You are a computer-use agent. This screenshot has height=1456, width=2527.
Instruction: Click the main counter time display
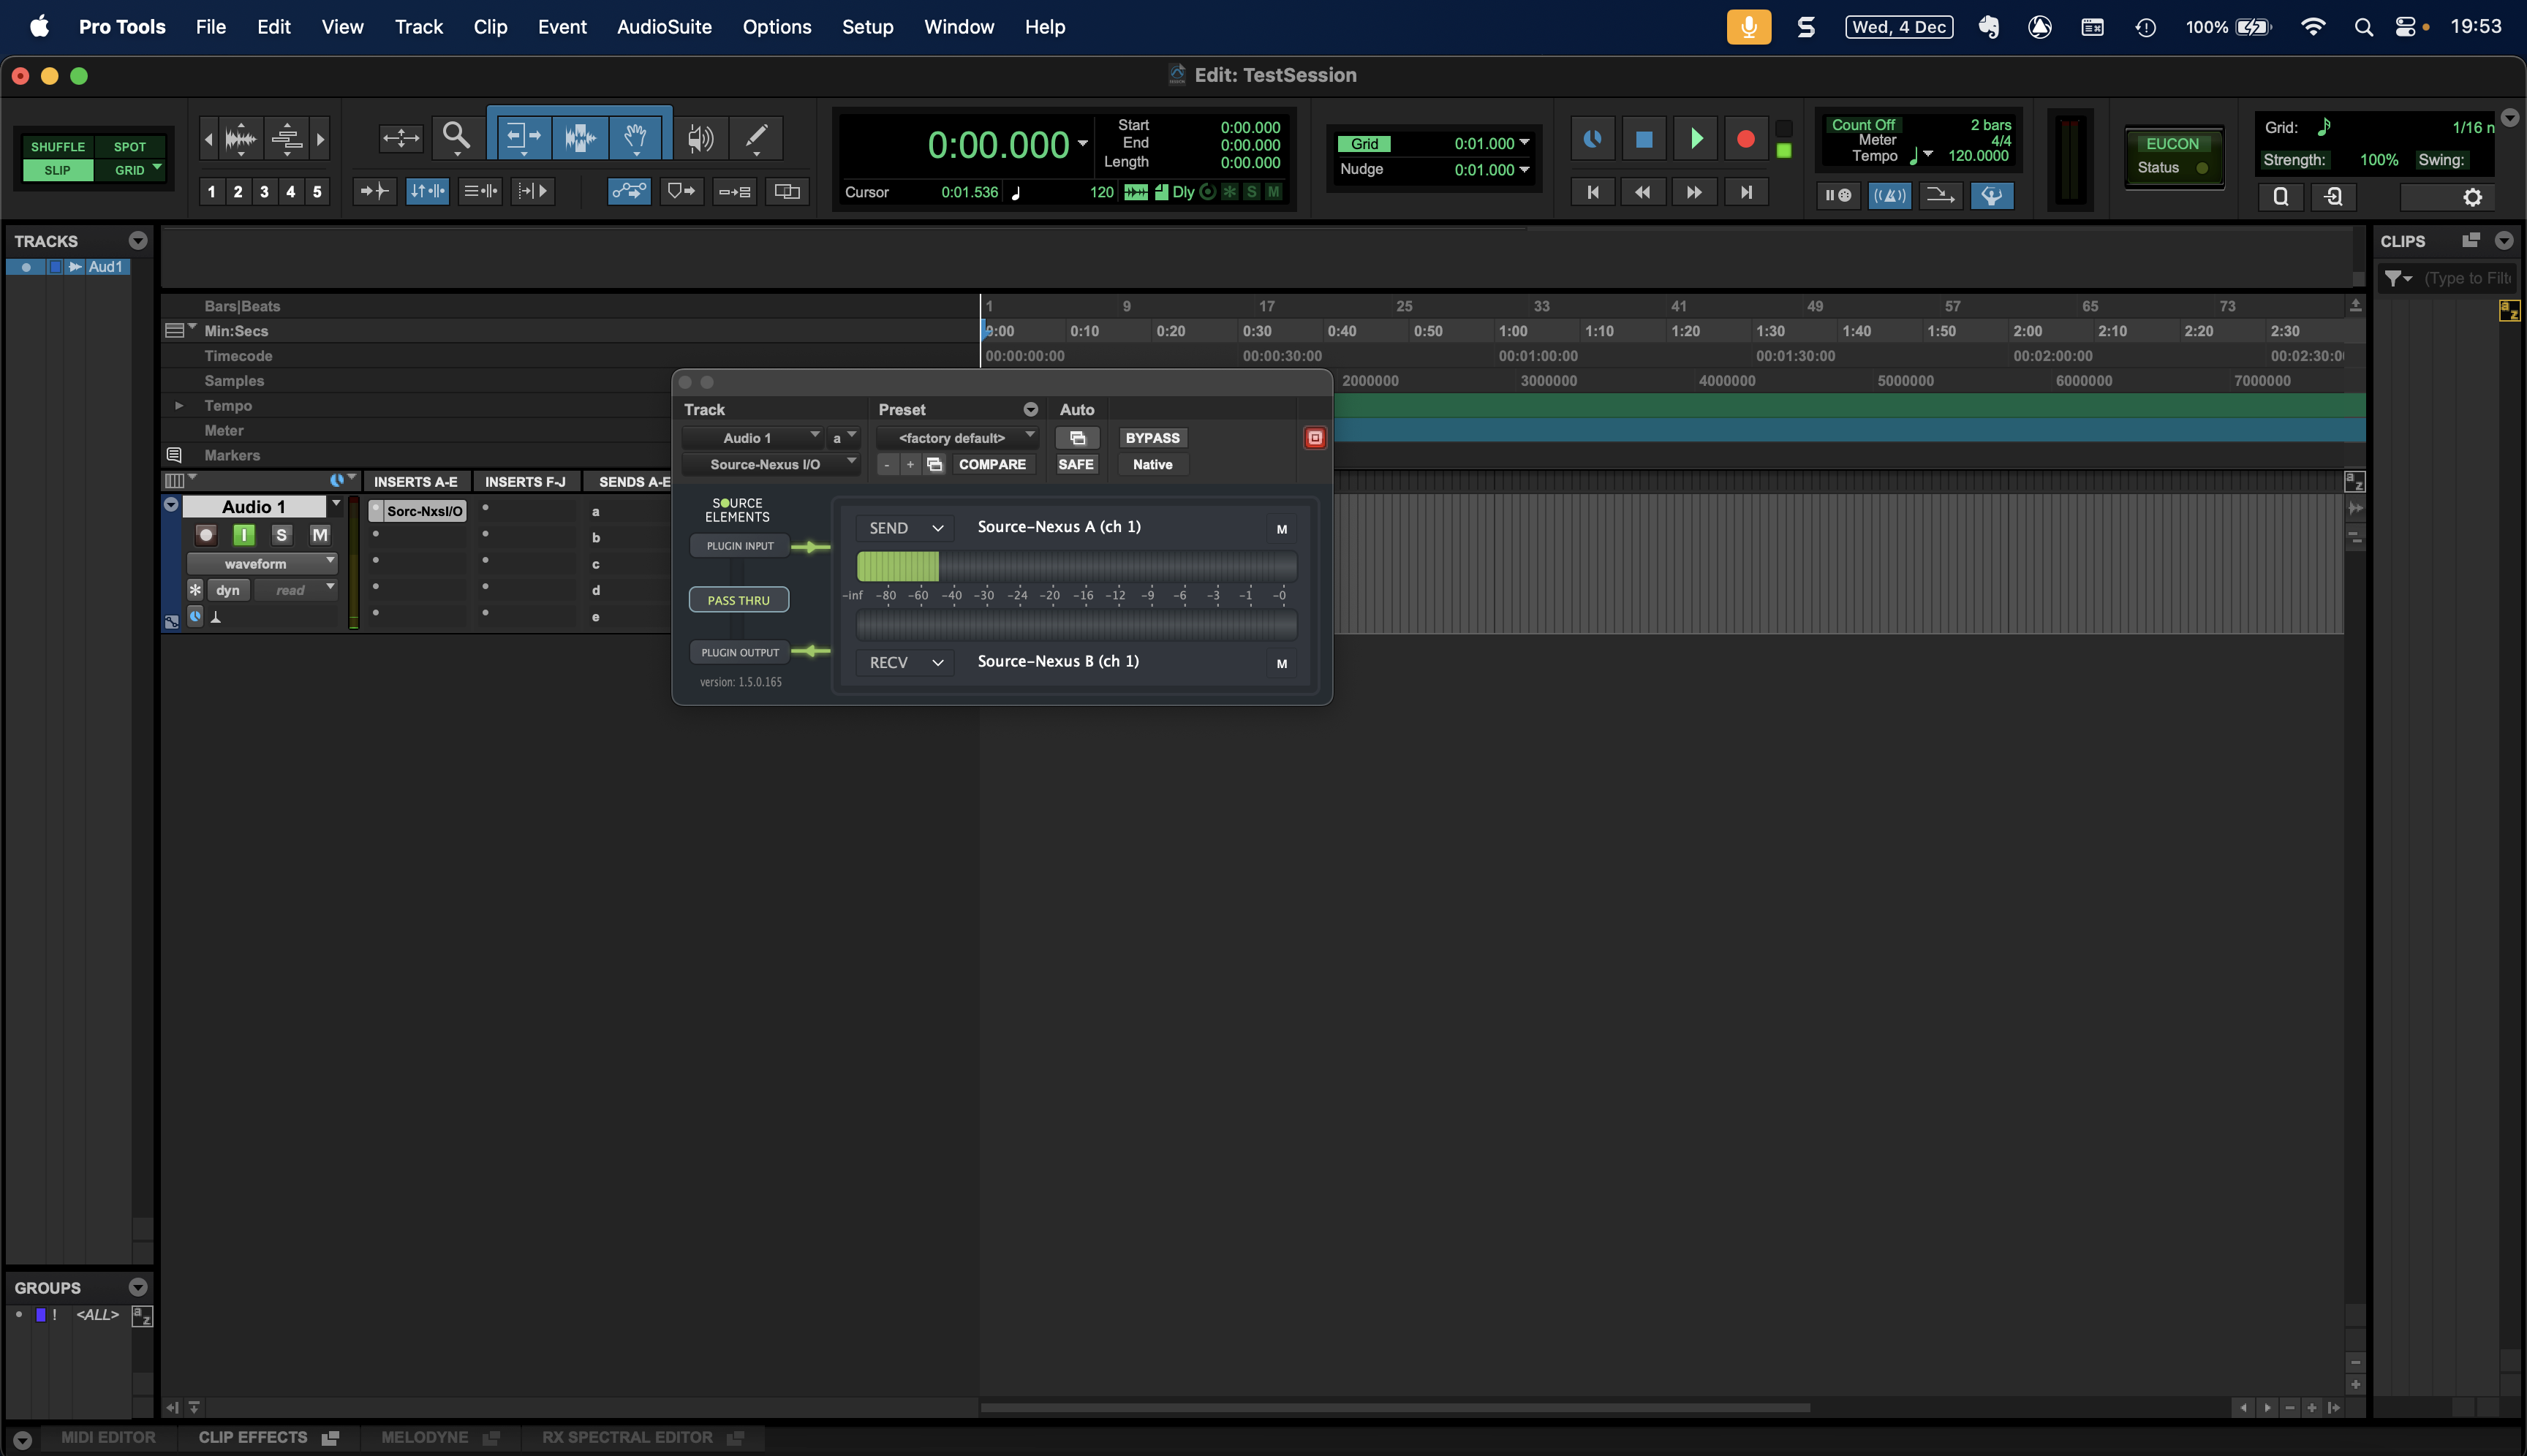tap(997, 146)
